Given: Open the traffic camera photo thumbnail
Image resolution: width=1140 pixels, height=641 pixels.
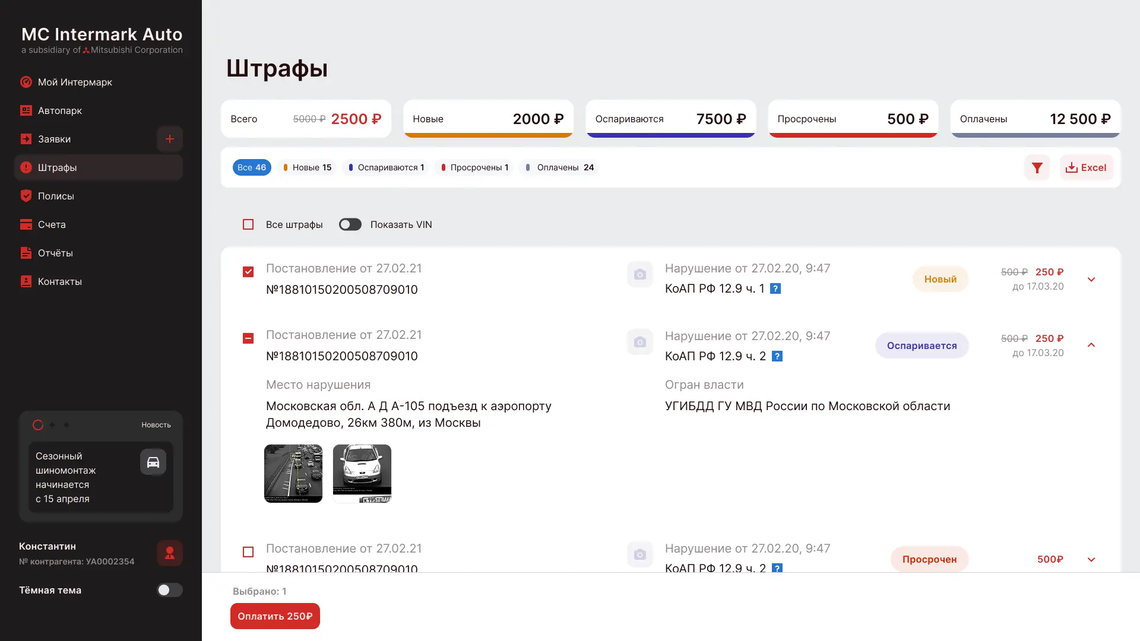Looking at the screenshot, I should click(x=293, y=474).
